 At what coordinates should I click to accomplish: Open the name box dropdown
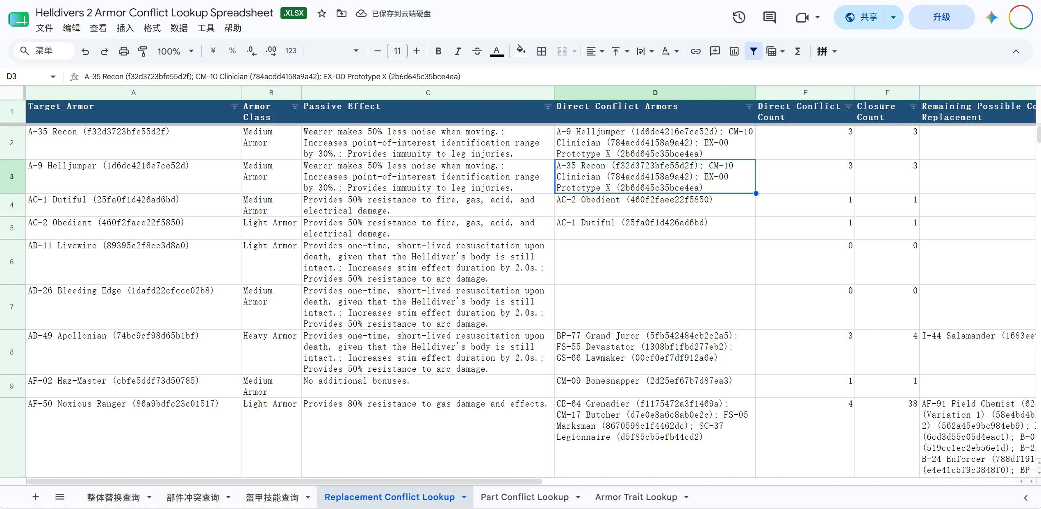tap(53, 77)
